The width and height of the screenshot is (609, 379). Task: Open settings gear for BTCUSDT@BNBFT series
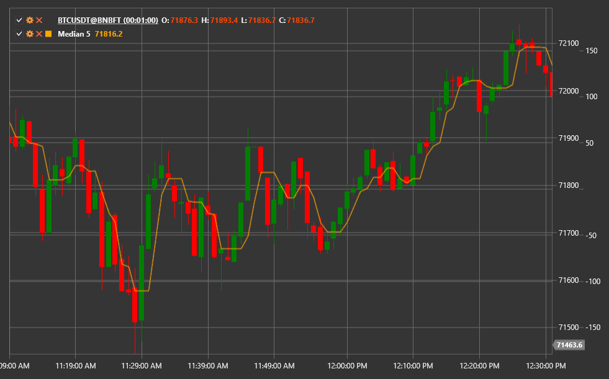[29, 20]
